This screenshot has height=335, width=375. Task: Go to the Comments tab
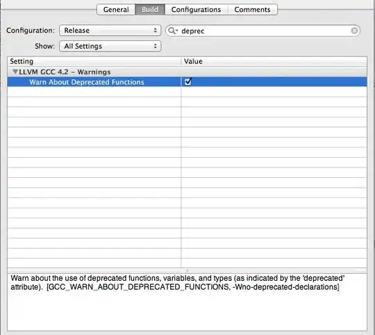[x=252, y=9]
